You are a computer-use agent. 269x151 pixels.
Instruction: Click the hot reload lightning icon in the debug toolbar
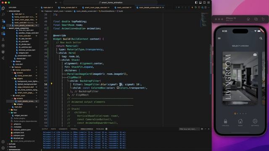pos(192,8)
